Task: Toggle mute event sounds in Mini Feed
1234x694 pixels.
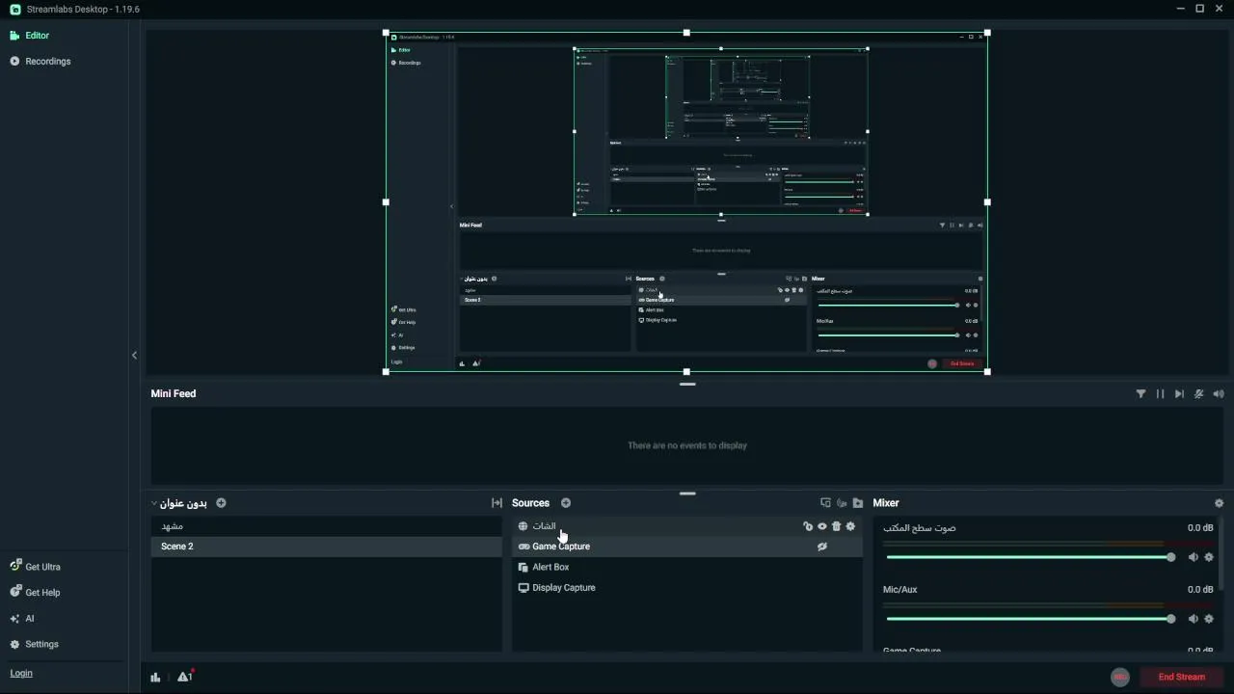Action: [1199, 393]
